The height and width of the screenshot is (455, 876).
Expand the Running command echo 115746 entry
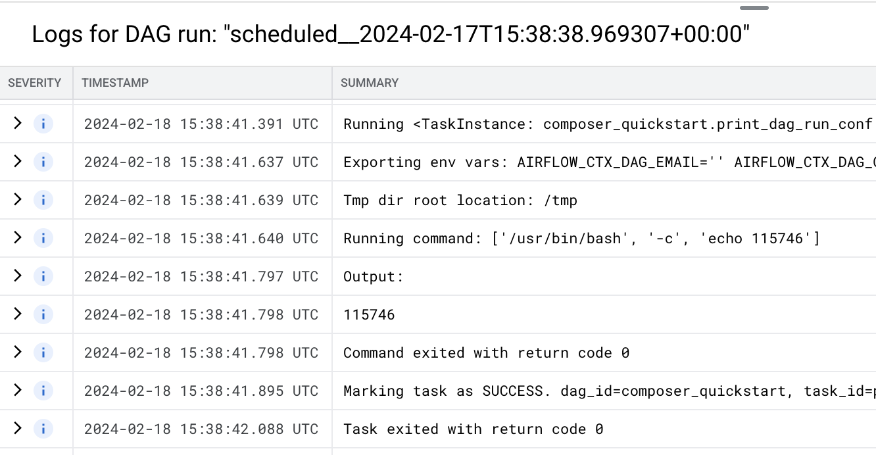coord(18,237)
